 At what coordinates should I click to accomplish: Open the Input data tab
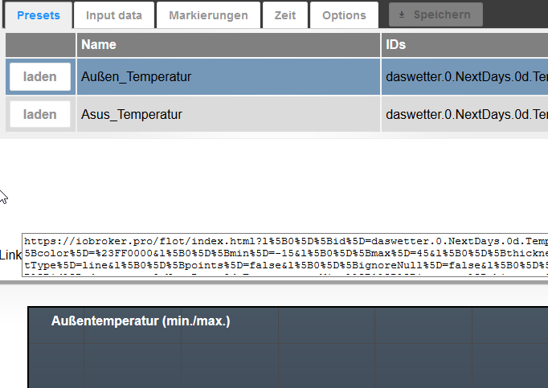click(x=114, y=15)
